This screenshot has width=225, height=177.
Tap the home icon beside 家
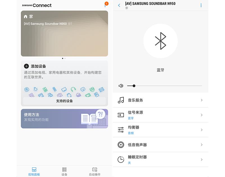coord(25,17)
